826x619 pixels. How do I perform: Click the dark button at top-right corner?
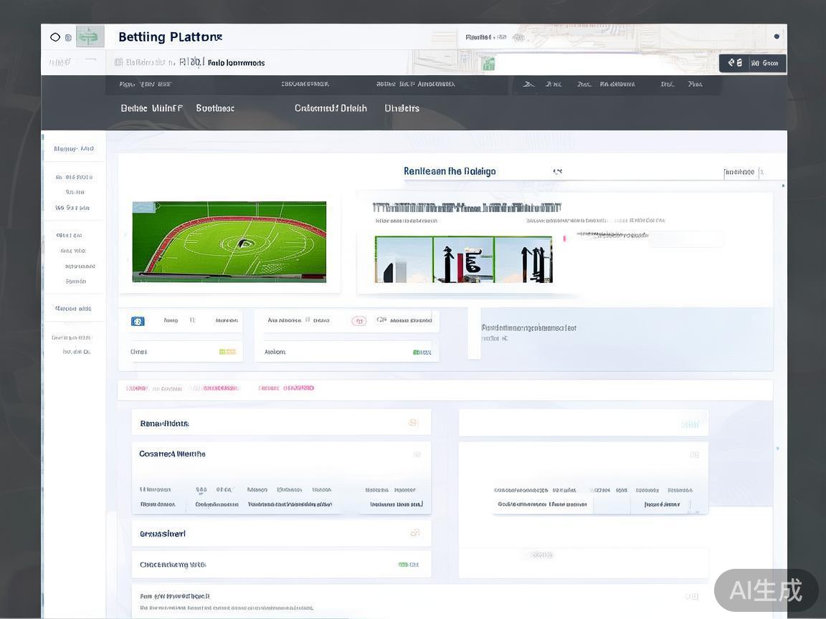click(x=752, y=63)
